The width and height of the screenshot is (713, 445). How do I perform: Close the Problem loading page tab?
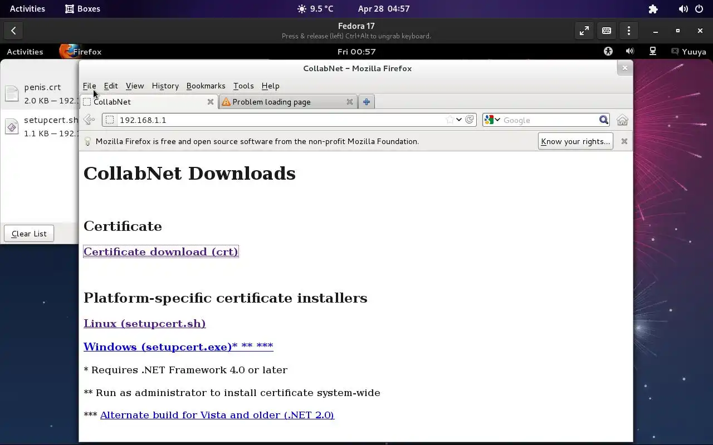[x=350, y=102]
